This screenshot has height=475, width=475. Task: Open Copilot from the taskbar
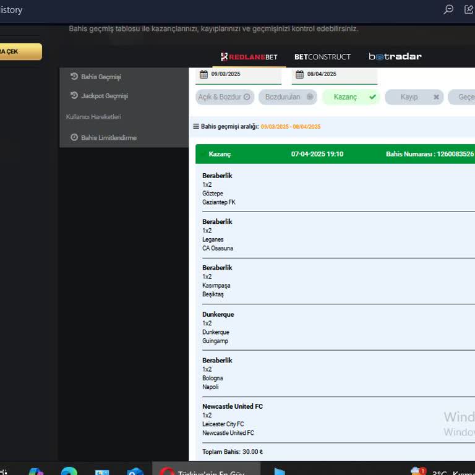(36, 471)
